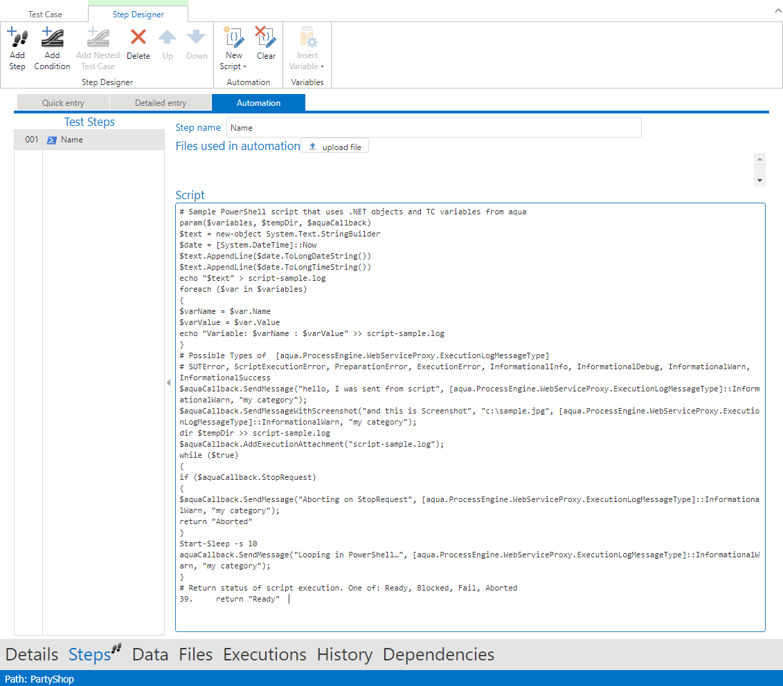Open the Dependencies section
Screen dimensions: 783x686
(x=438, y=654)
